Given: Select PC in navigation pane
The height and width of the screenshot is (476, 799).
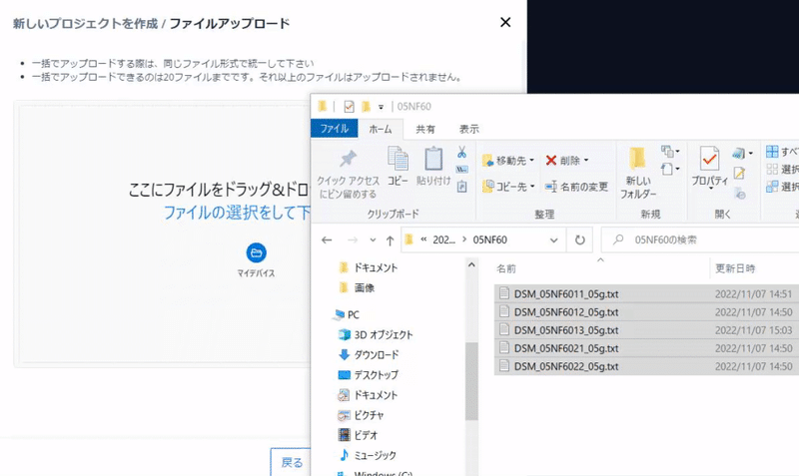Looking at the screenshot, I should pyautogui.click(x=346, y=315).
